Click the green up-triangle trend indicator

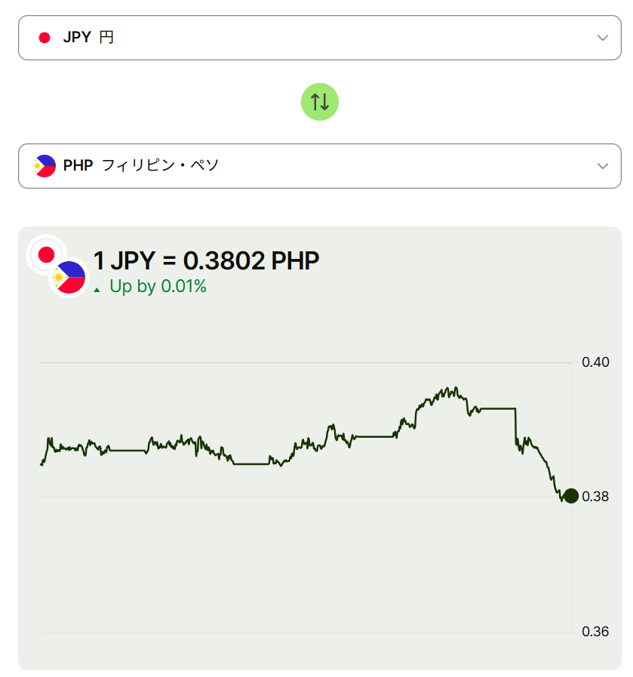(x=97, y=289)
